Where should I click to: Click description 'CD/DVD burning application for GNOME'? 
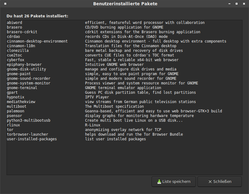click(124, 27)
